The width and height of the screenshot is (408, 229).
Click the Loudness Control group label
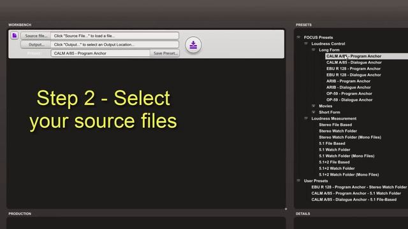click(x=328, y=44)
